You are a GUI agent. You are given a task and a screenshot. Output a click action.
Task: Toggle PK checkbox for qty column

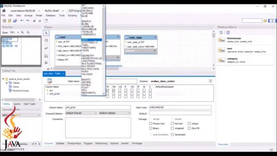[x=107, y=90]
